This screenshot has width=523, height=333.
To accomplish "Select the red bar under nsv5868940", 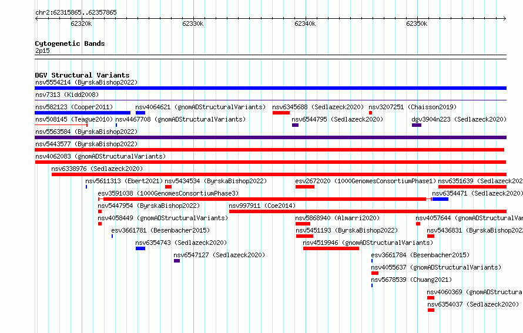I will (303, 224).
